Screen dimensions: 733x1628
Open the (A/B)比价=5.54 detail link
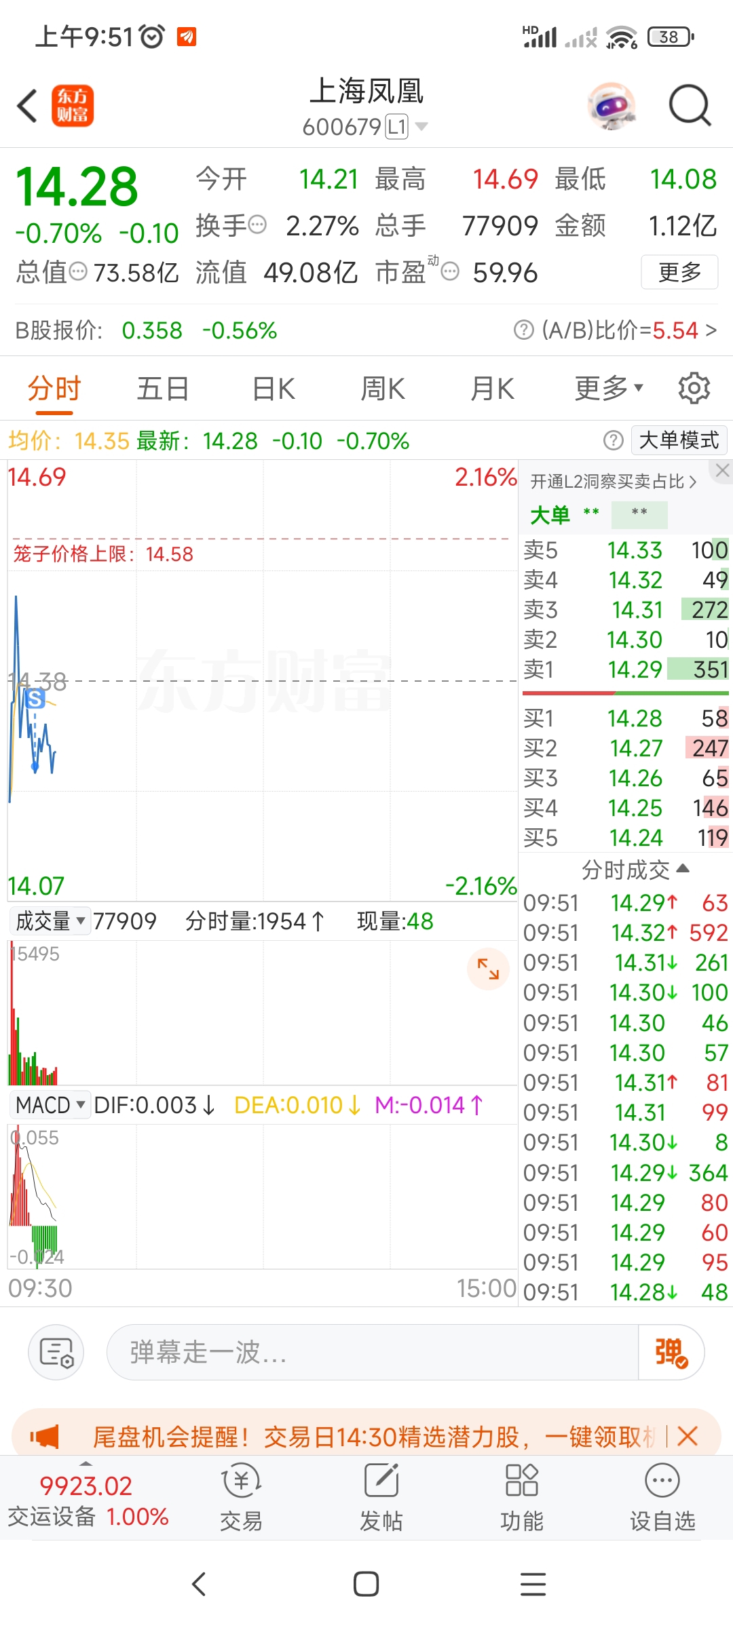pos(629,330)
